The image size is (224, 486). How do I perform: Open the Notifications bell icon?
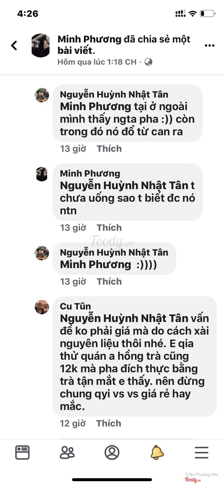pos(157,452)
